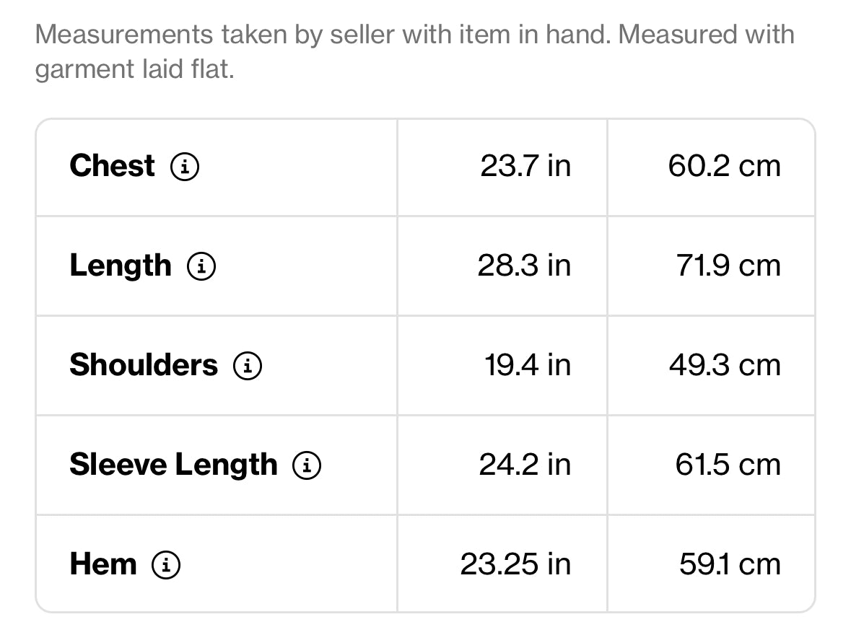Open the Shoulders measurement info icon

[x=248, y=366]
